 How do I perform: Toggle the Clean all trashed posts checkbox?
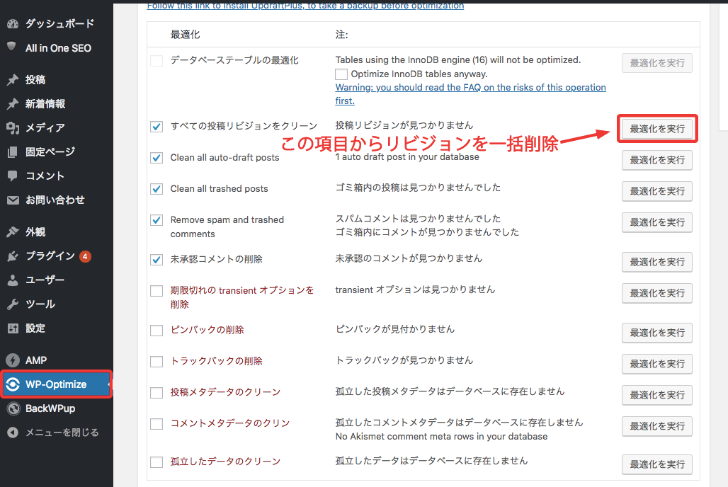tap(157, 189)
